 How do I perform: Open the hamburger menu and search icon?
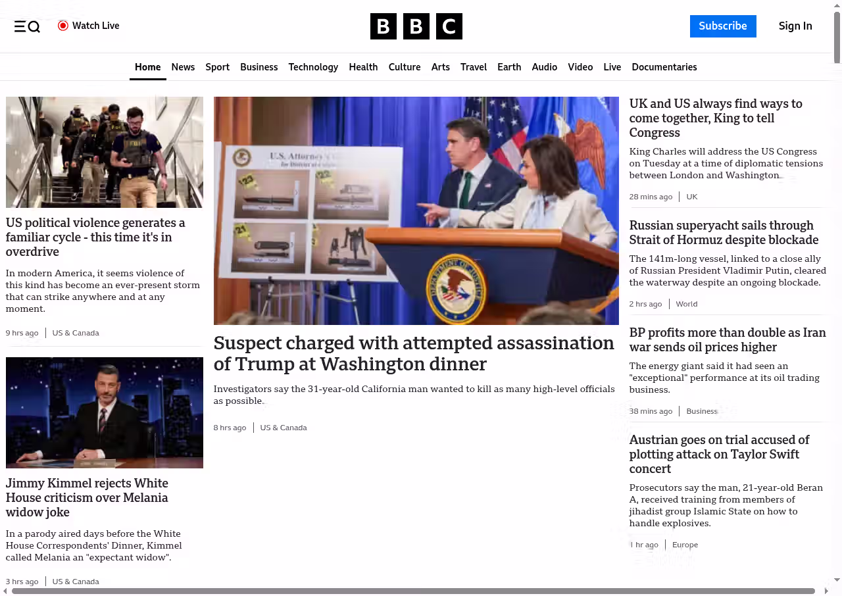point(27,26)
